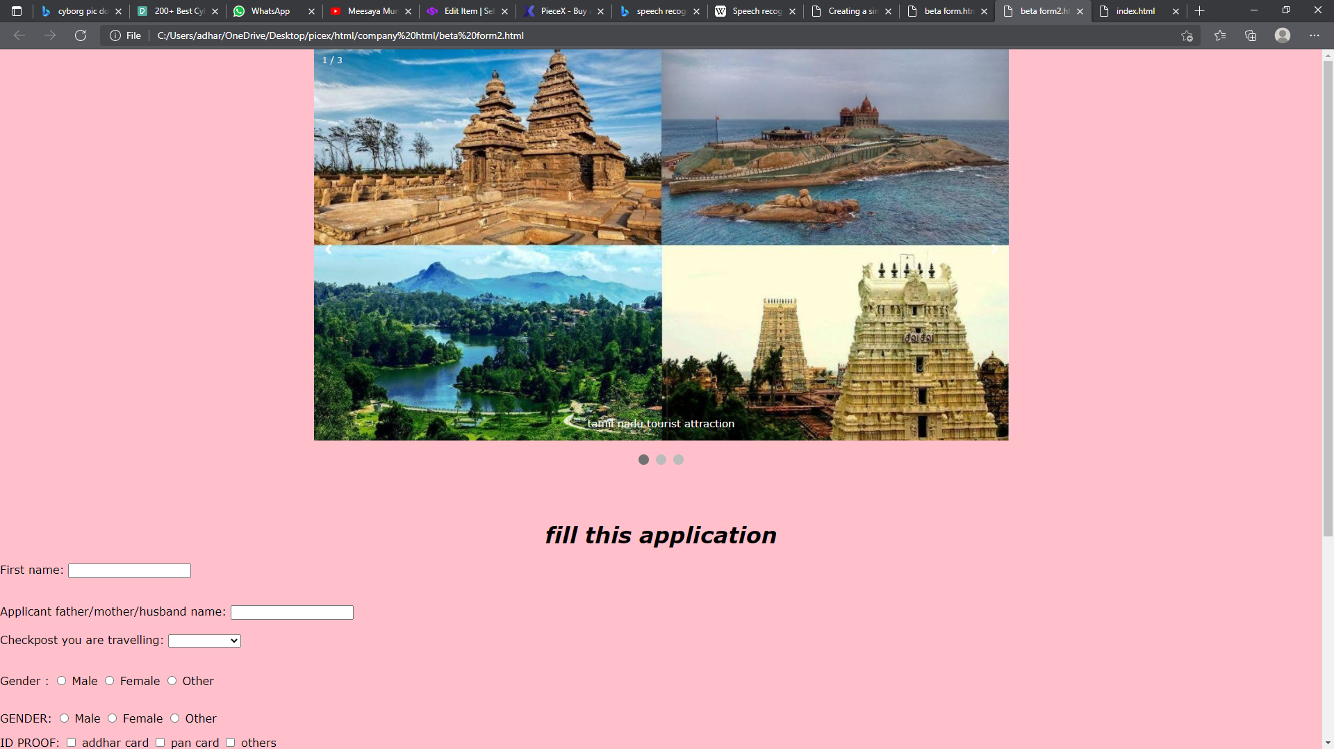This screenshot has width=1334, height=749.
Task: Open the Favorites star icon
Action: (1220, 35)
